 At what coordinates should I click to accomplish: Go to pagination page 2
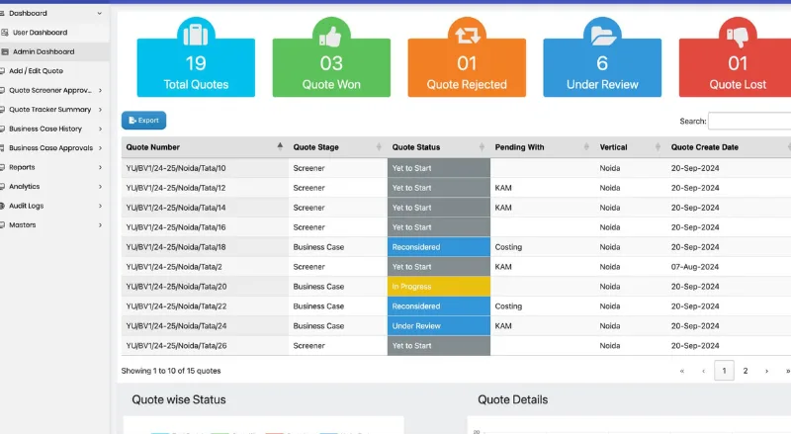(x=746, y=371)
